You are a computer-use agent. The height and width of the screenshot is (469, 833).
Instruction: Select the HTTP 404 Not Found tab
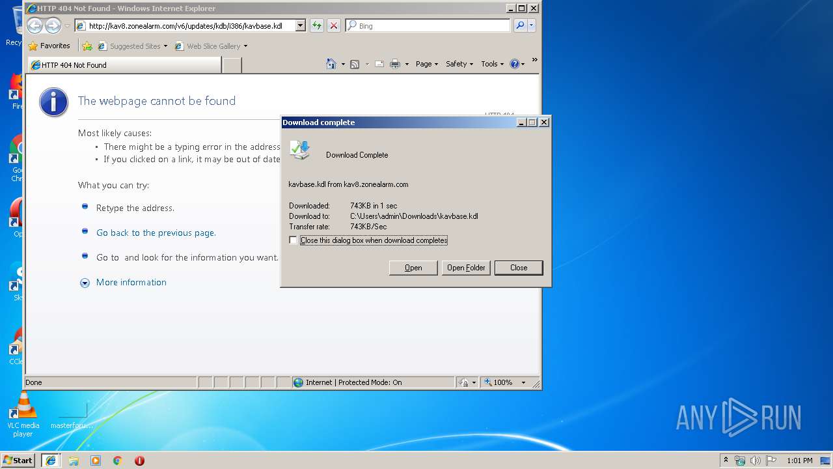pos(124,65)
